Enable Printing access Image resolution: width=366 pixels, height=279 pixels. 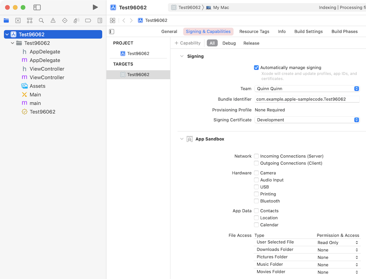[x=256, y=194]
